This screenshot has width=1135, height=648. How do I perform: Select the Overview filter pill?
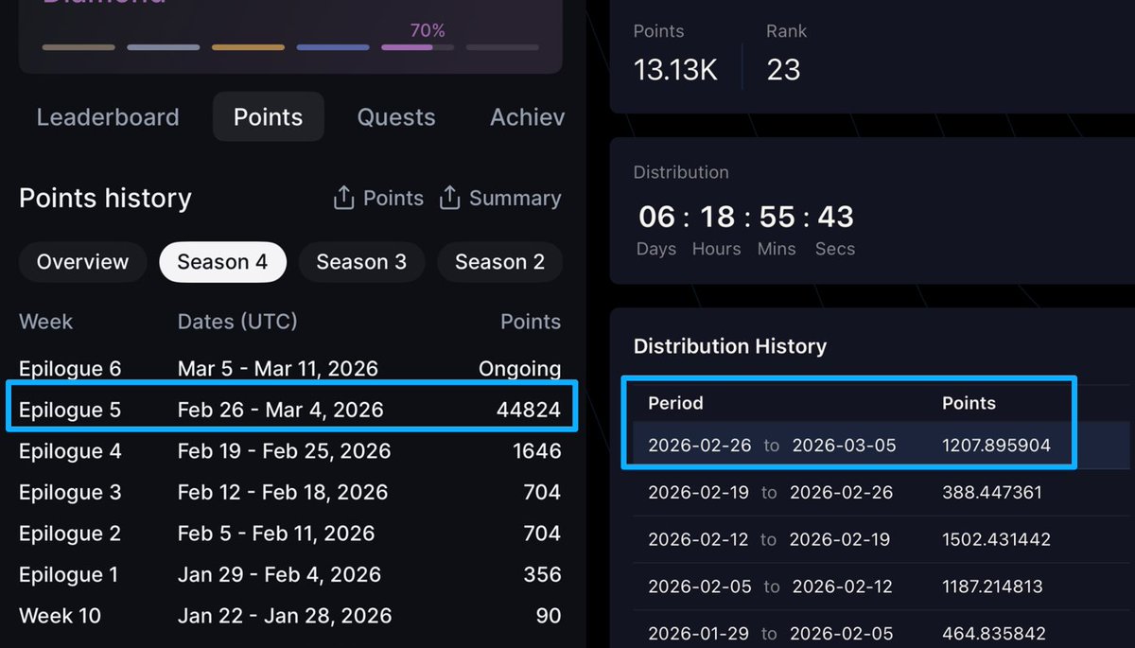pyautogui.click(x=82, y=262)
